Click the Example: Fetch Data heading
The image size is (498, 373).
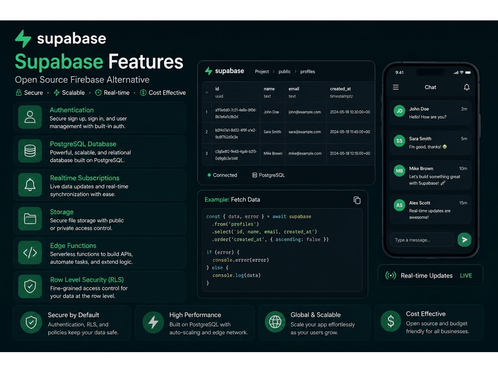point(232,199)
